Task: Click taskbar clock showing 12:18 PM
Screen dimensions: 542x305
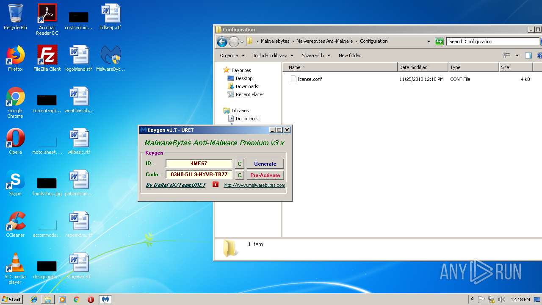Action: (520, 299)
